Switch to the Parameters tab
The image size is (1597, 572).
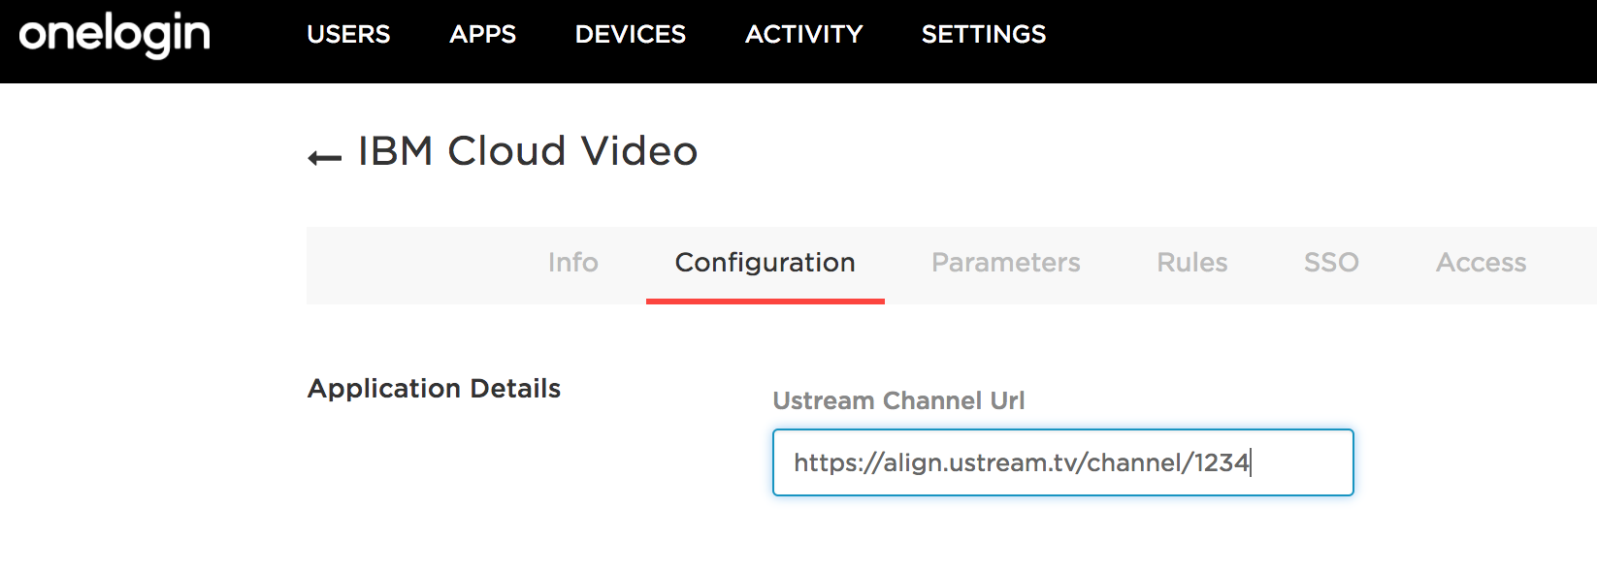pos(1005,263)
